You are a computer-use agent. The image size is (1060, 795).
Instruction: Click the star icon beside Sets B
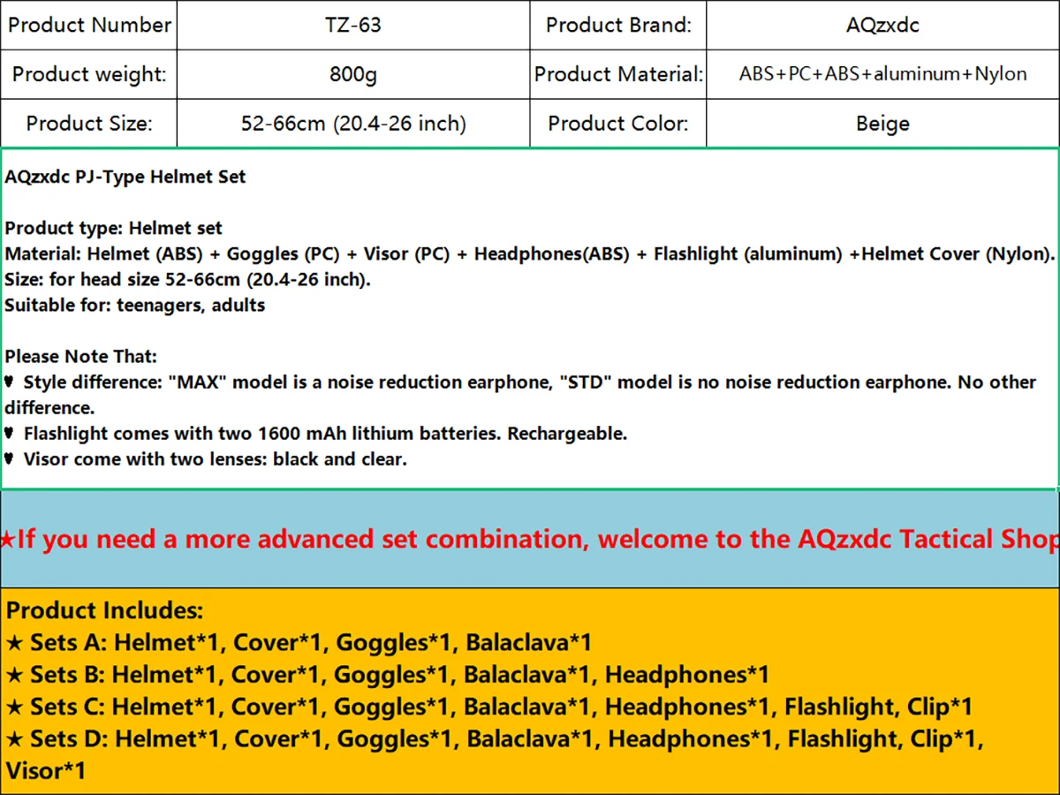coord(15,675)
